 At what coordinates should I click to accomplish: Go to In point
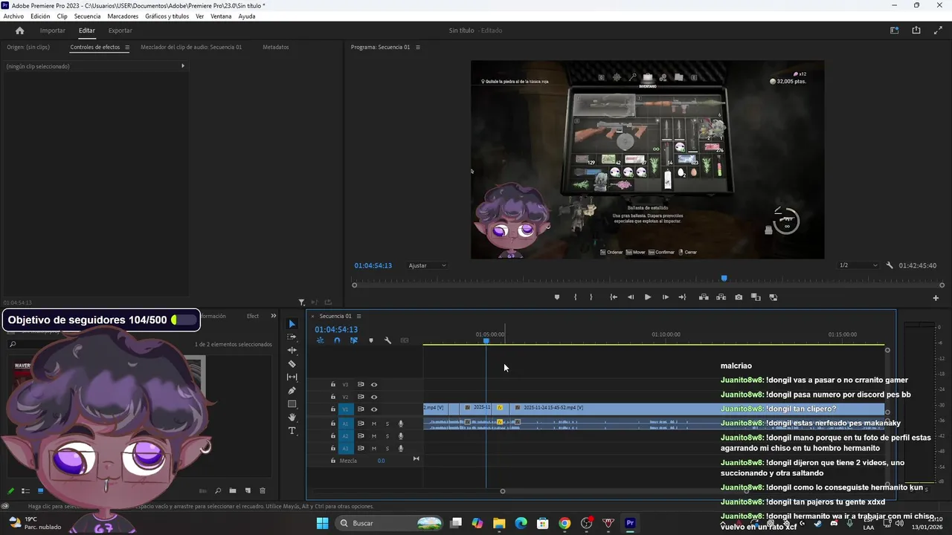(614, 297)
